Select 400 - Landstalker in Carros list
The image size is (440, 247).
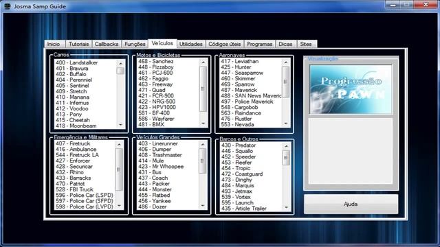76,62
